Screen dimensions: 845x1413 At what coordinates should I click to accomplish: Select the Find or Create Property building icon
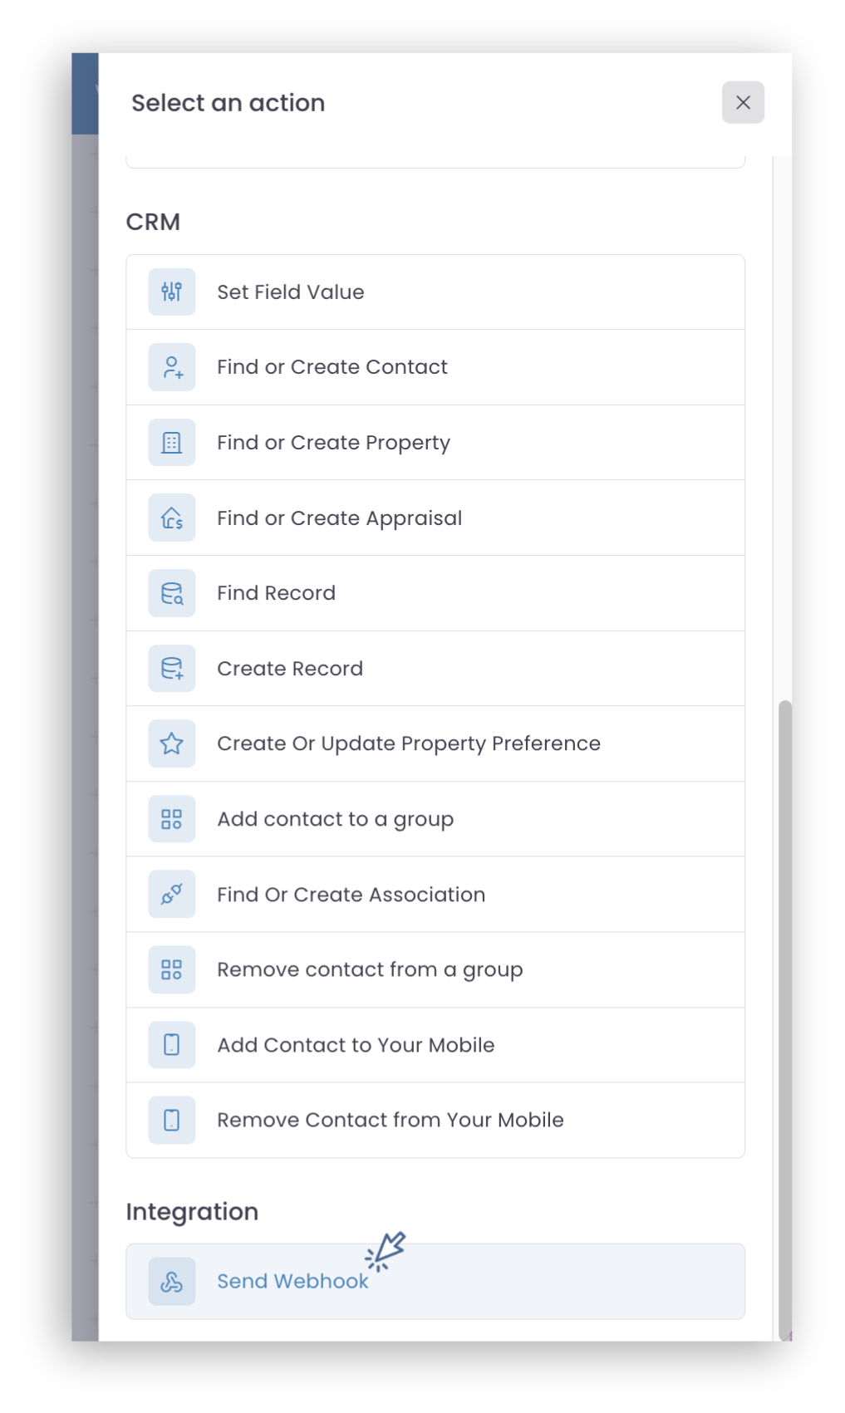click(172, 443)
